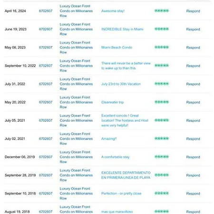Respond to the May 20, 2022 review

(193, 102)
